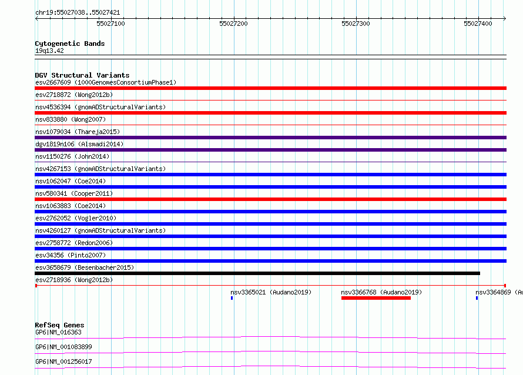Open the nsv4536394 (gnomADStructuralVariants) entry
This screenshot has width=523, height=375.
tap(100, 107)
